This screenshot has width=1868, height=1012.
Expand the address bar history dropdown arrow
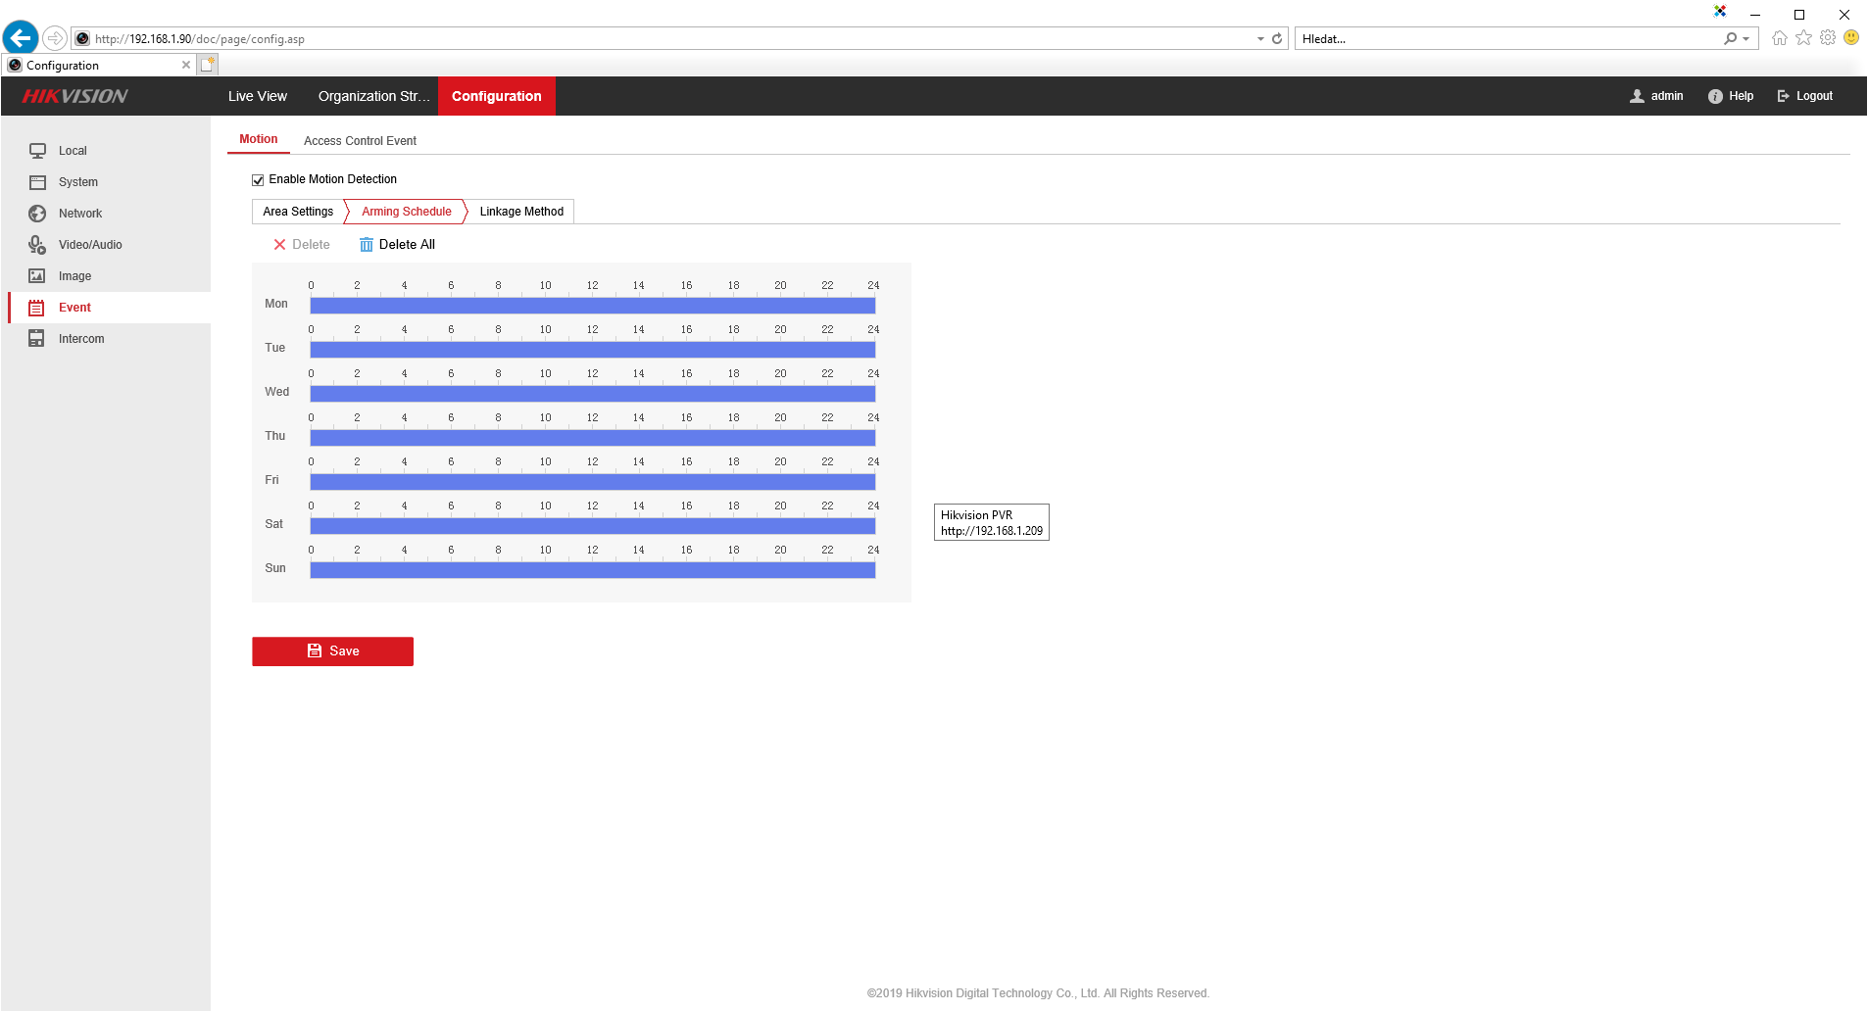click(1260, 39)
